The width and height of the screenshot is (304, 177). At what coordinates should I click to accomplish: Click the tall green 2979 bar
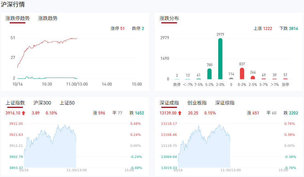pos(220,59)
